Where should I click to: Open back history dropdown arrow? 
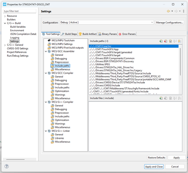pos(172,11)
